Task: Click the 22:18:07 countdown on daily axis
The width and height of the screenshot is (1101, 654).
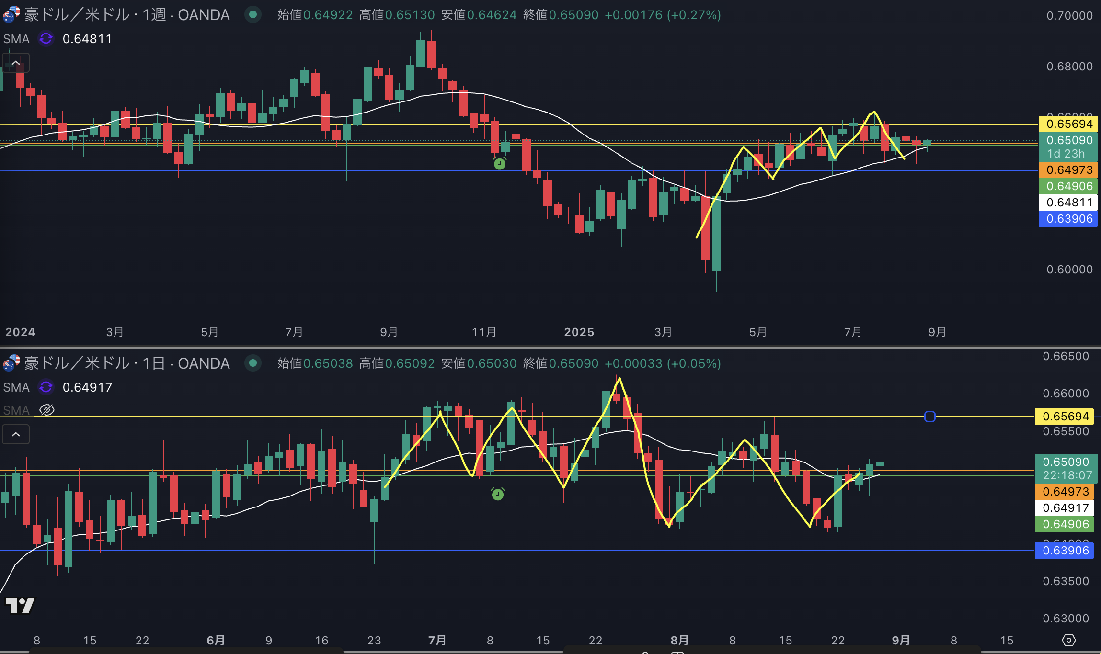Action: pos(1067,475)
